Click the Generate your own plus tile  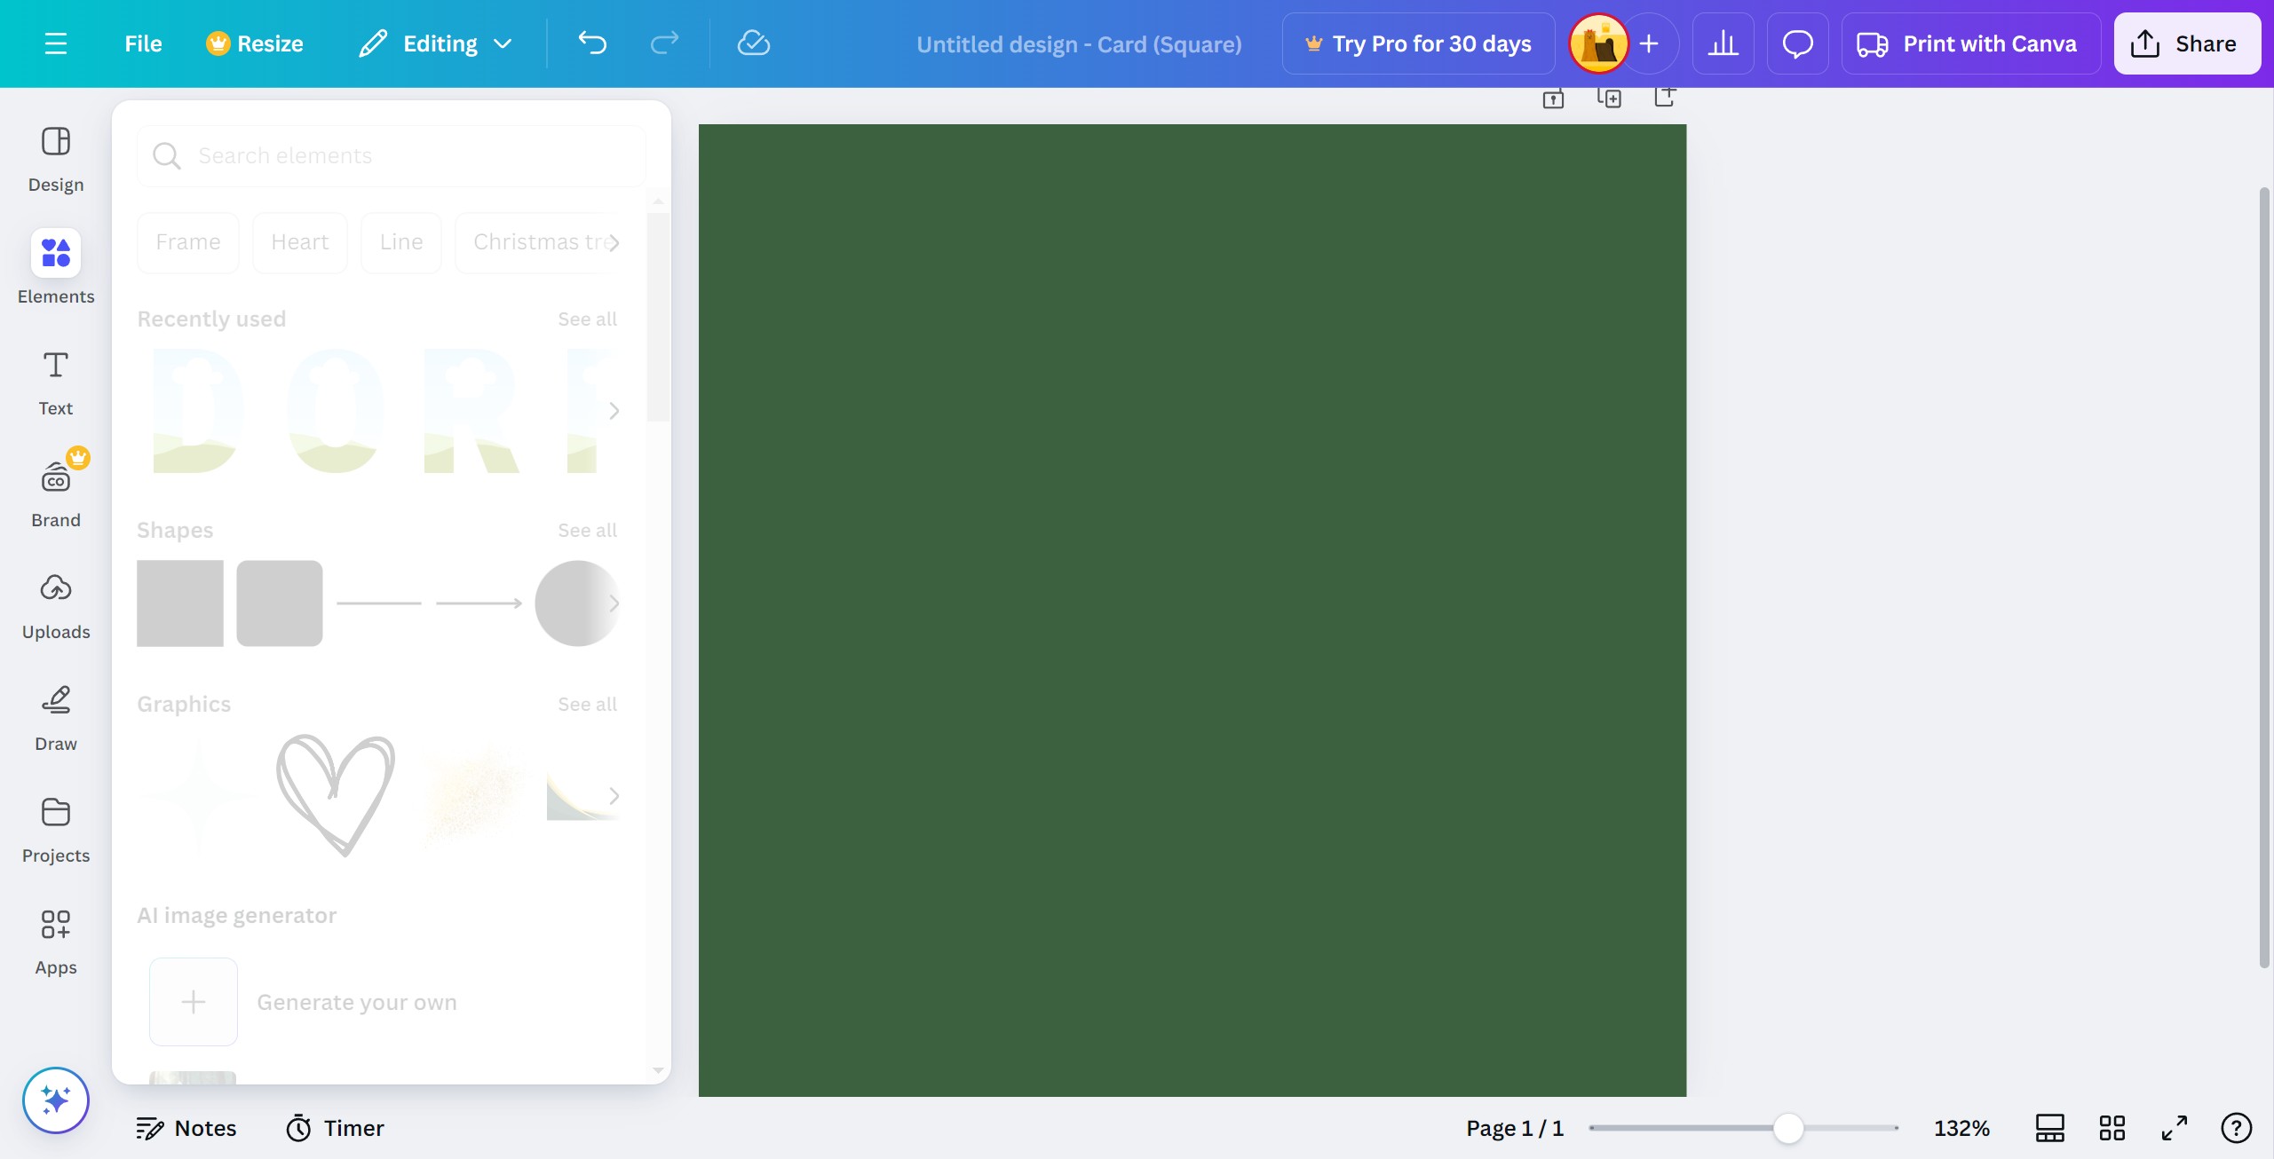point(194,1002)
